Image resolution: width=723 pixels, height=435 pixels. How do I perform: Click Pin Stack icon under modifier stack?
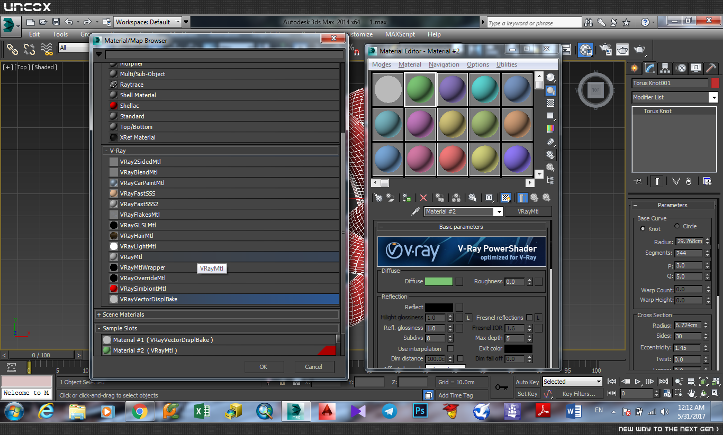click(639, 181)
